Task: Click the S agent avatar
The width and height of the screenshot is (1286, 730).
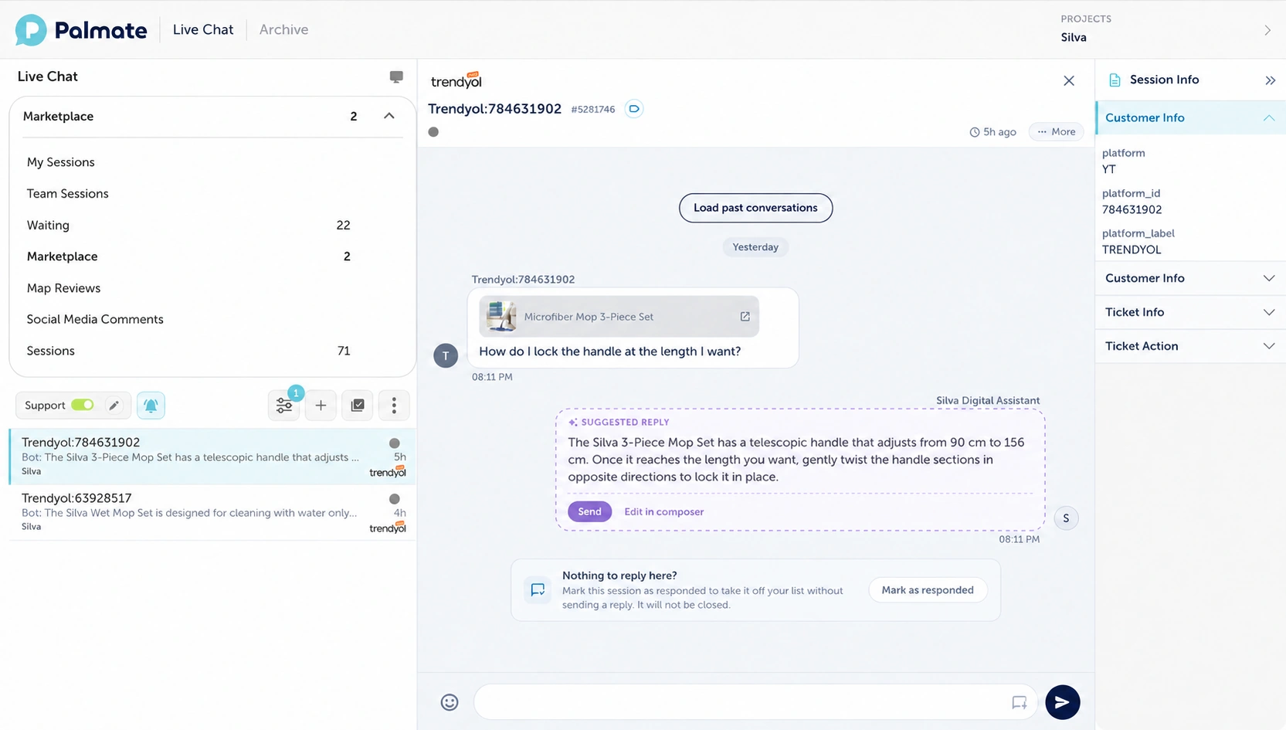Action: [1066, 518]
